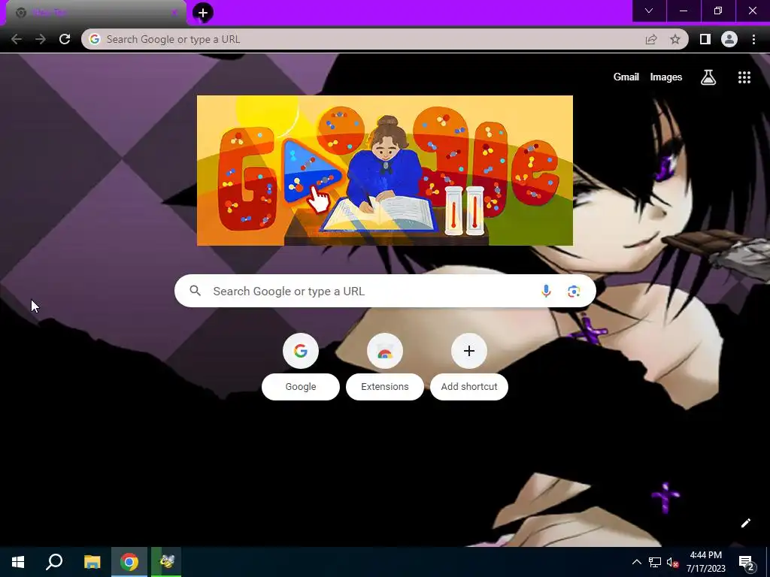Click the Search Google or type a URL box

[x=385, y=291]
